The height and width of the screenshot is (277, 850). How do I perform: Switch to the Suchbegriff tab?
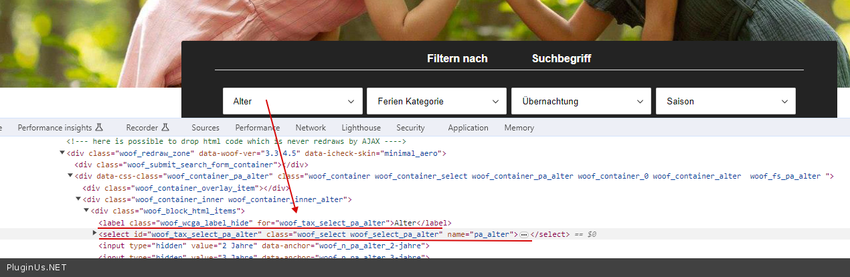coord(561,59)
